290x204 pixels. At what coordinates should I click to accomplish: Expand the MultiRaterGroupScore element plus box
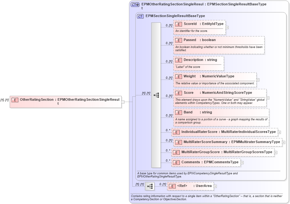coord(276,152)
